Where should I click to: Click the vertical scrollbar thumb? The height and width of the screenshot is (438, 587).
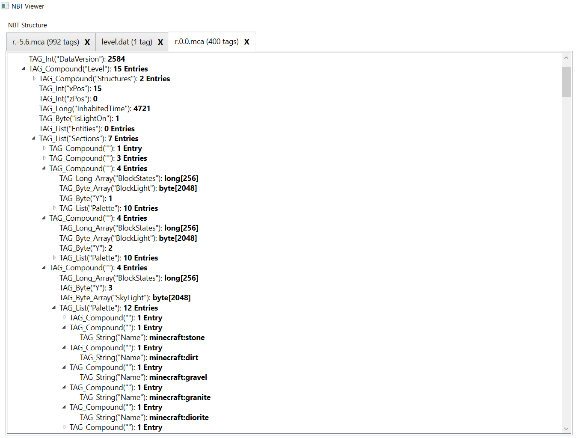point(566,82)
